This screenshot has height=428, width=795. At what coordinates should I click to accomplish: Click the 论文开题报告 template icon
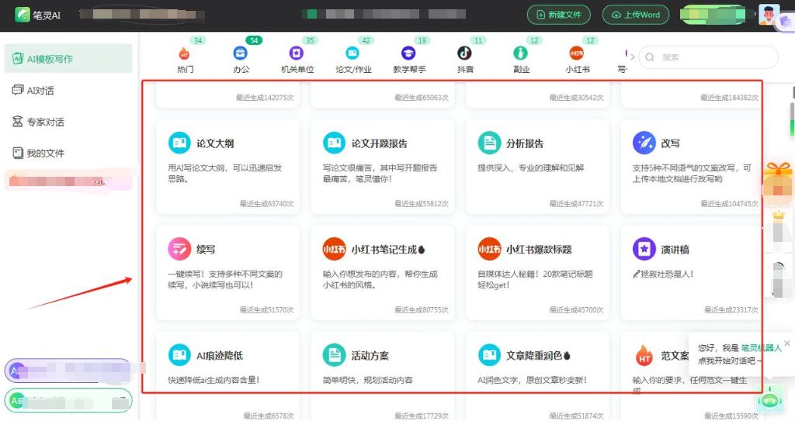[334, 143]
